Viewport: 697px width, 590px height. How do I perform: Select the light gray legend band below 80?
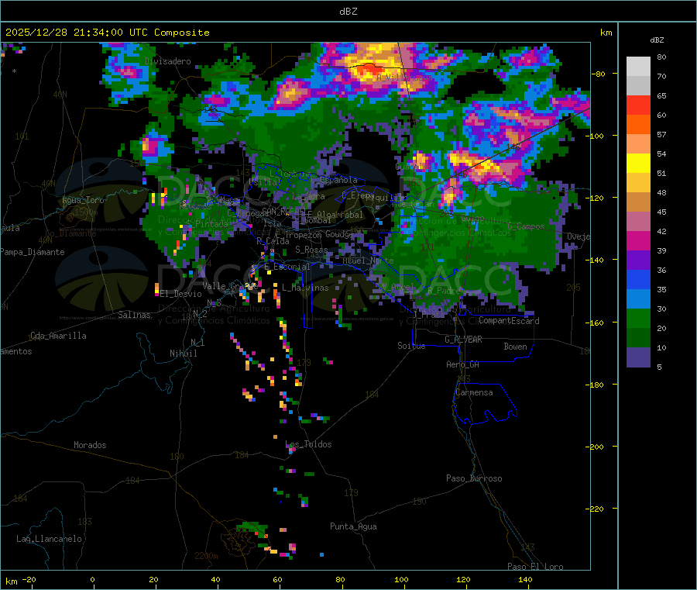(x=638, y=67)
